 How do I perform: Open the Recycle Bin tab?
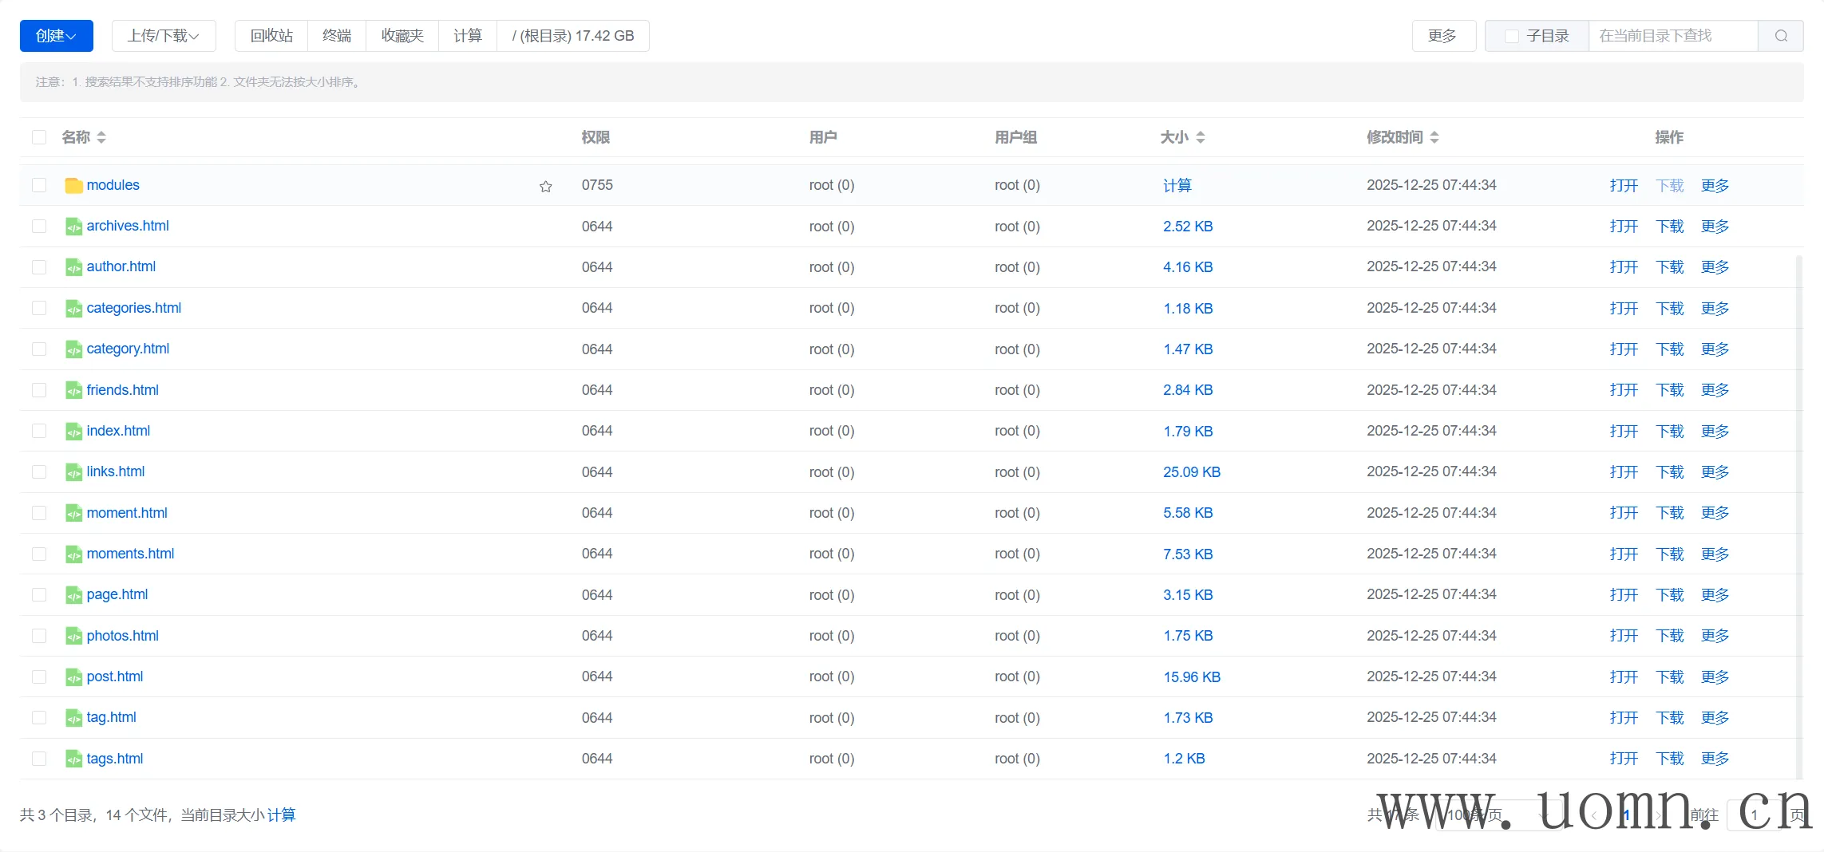pos(271,36)
